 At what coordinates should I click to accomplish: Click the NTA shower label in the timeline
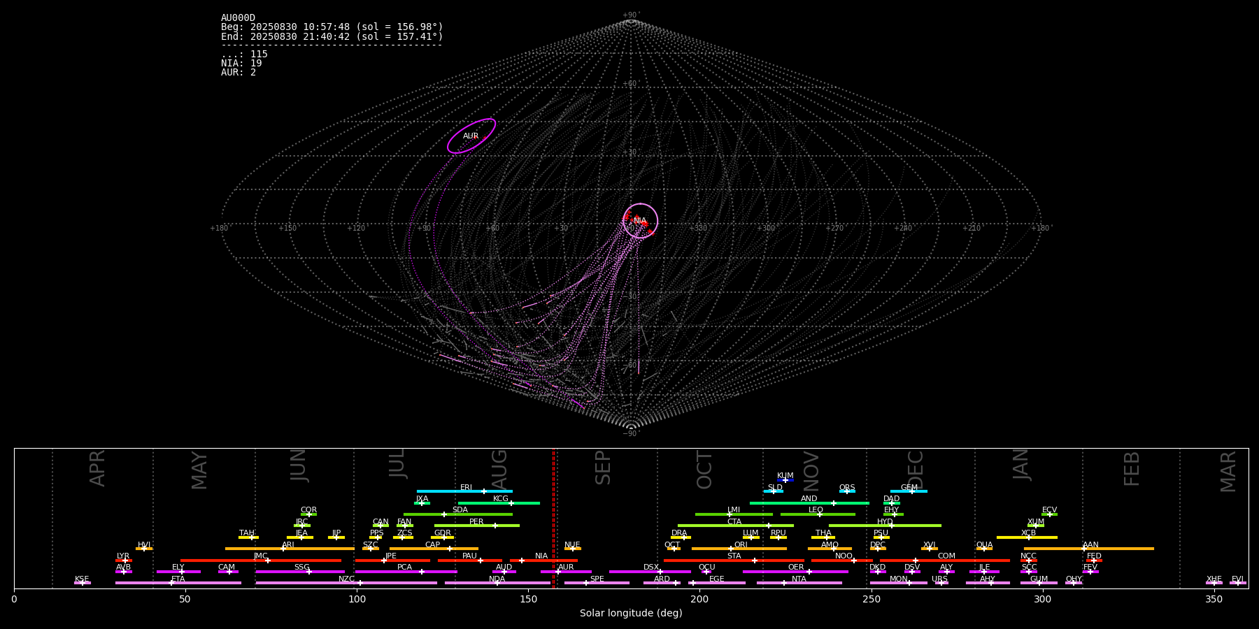pos(799,579)
